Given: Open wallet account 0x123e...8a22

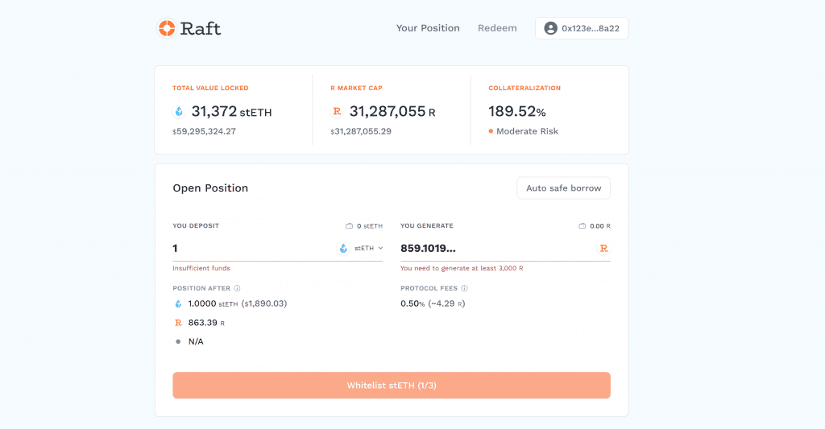Looking at the screenshot, I should [x=582, y=28].
